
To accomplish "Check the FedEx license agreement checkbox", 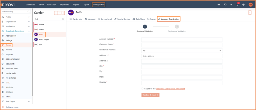I will pyautogui.click(x=143, y=89).
